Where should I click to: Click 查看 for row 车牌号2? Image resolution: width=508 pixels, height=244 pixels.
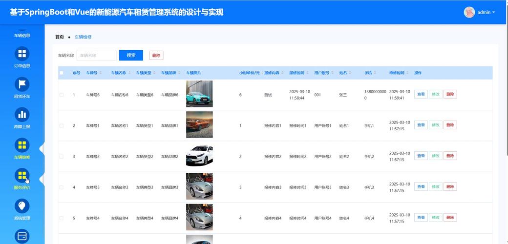pyautogui.click(x=421, y=156)
